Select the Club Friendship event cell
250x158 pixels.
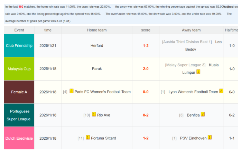[x=19, y=46]
